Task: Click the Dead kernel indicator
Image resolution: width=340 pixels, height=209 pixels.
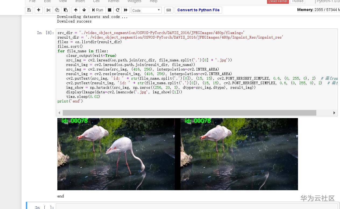Action: (278, 1)
